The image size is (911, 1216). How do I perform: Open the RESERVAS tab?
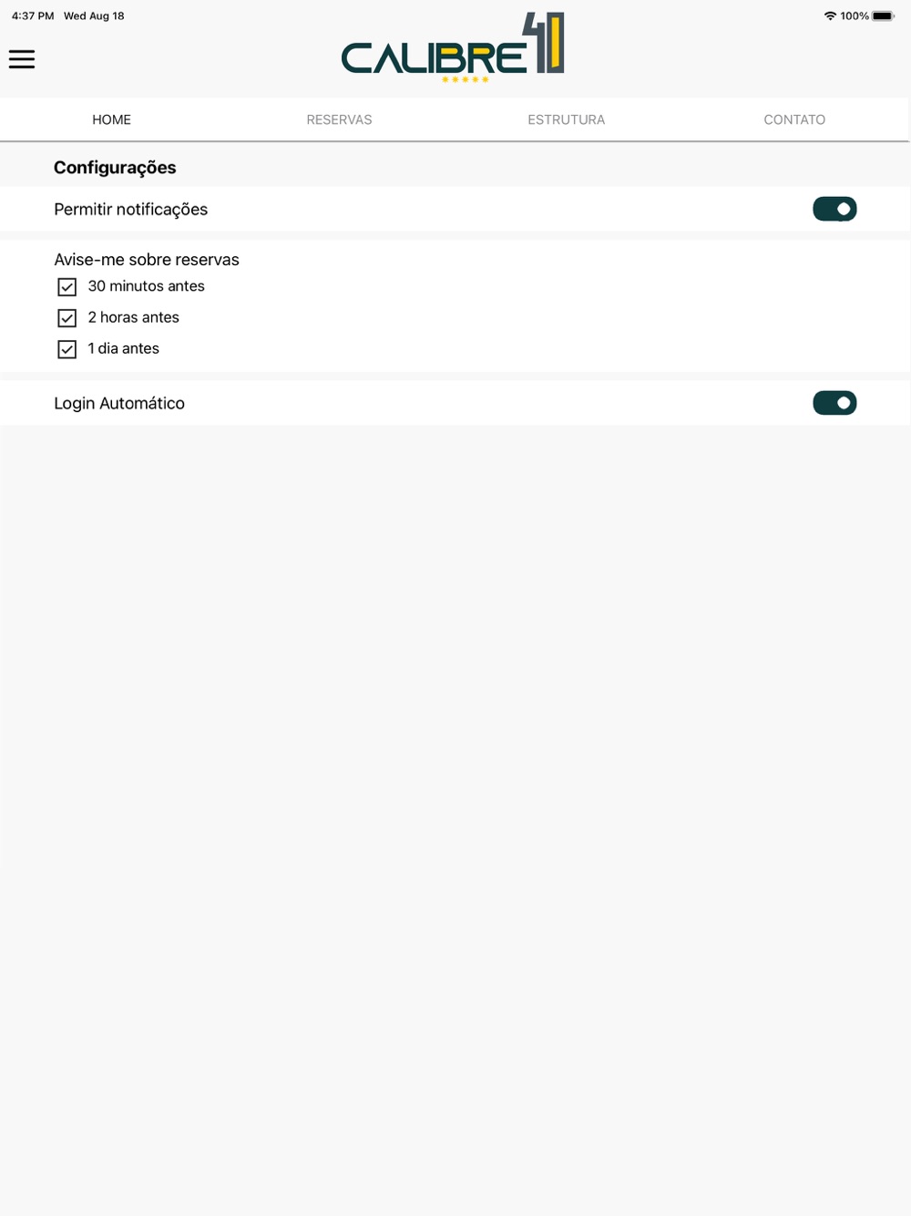point(339,119)
